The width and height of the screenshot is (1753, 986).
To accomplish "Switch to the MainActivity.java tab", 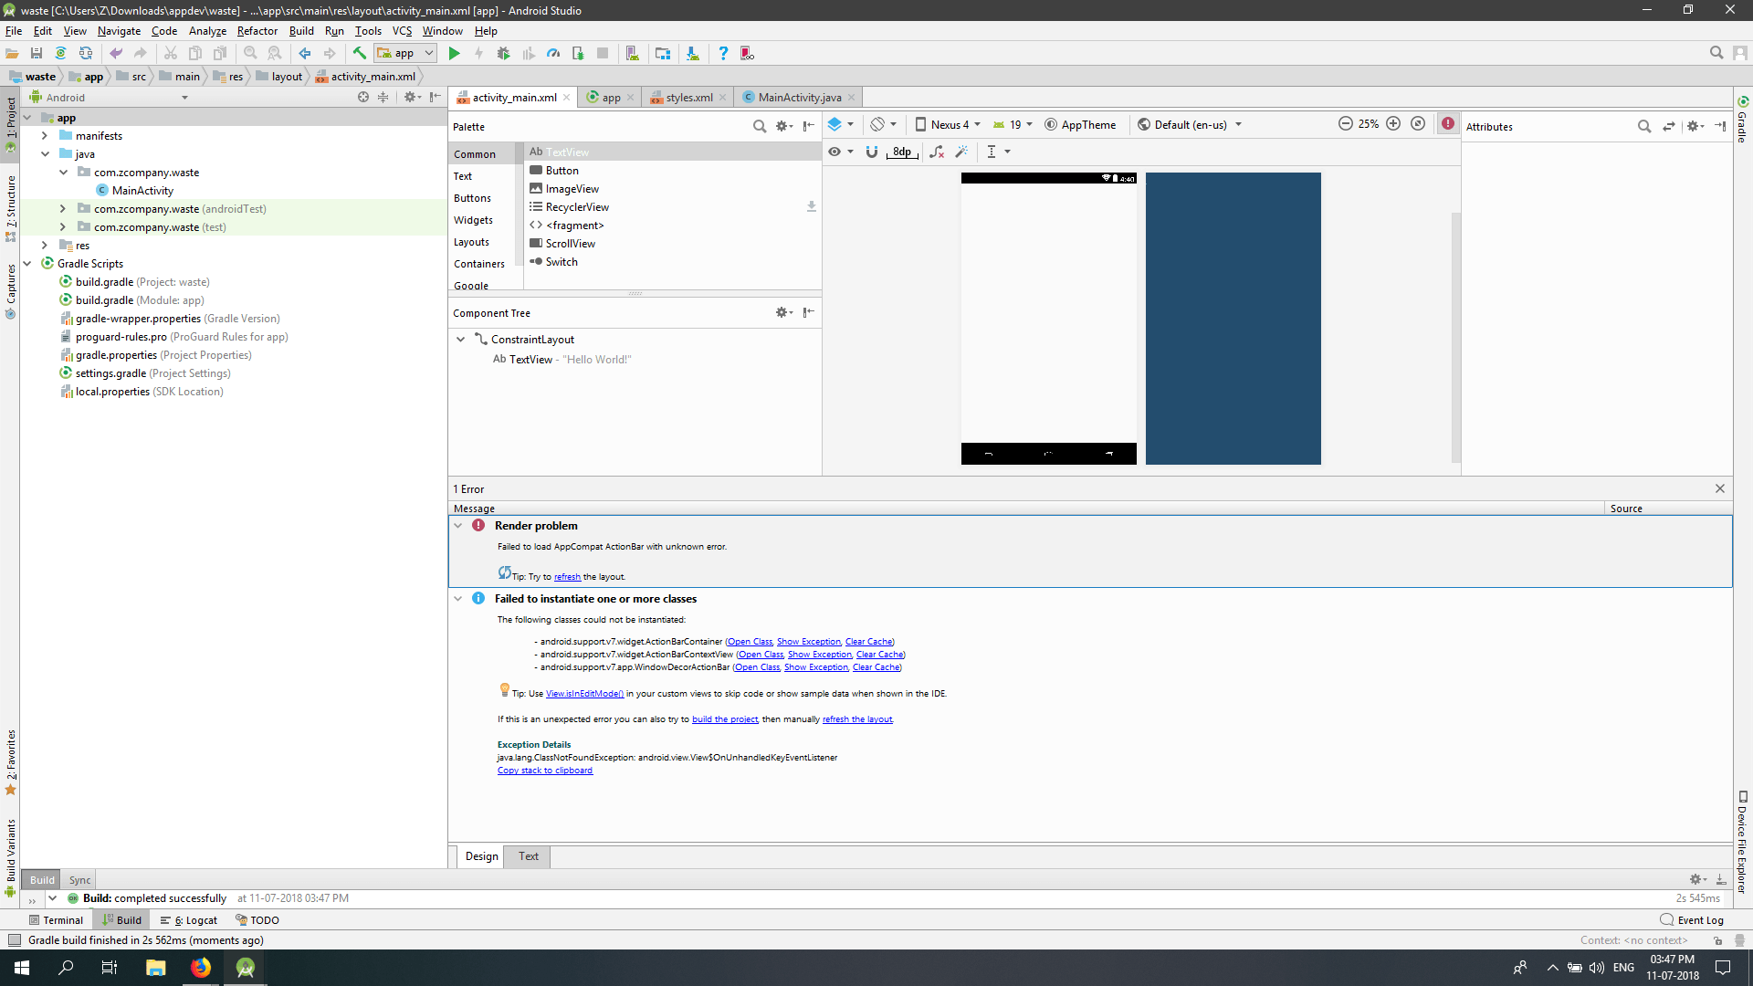I will click(x=800, y=98).
